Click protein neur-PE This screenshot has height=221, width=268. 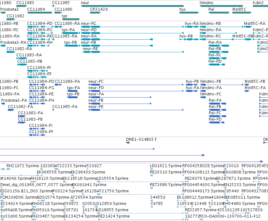(x=96, y=107)
